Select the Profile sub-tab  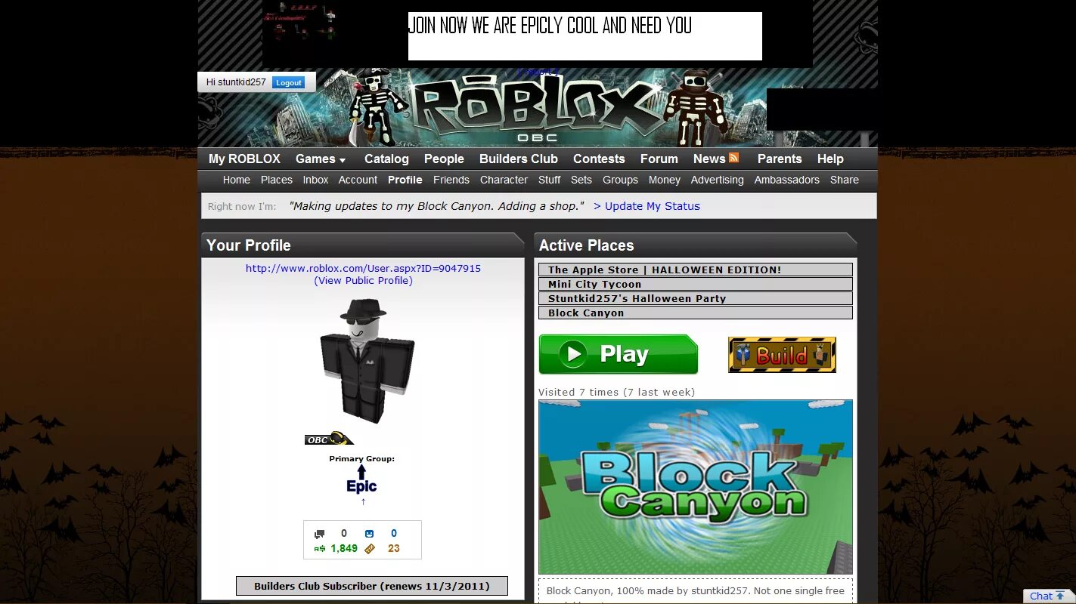[x=405, y=180]
